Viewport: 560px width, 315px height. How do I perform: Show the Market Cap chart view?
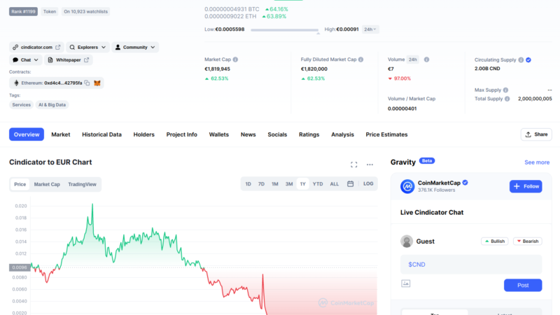[x=47, y=184]
